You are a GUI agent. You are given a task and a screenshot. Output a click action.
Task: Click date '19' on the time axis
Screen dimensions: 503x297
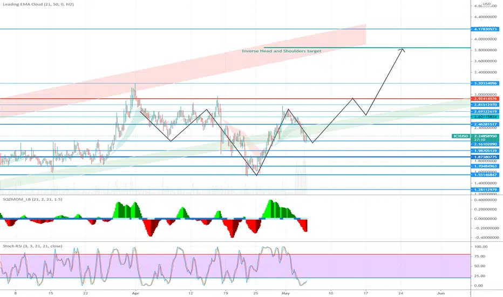[x=226, y=293]
